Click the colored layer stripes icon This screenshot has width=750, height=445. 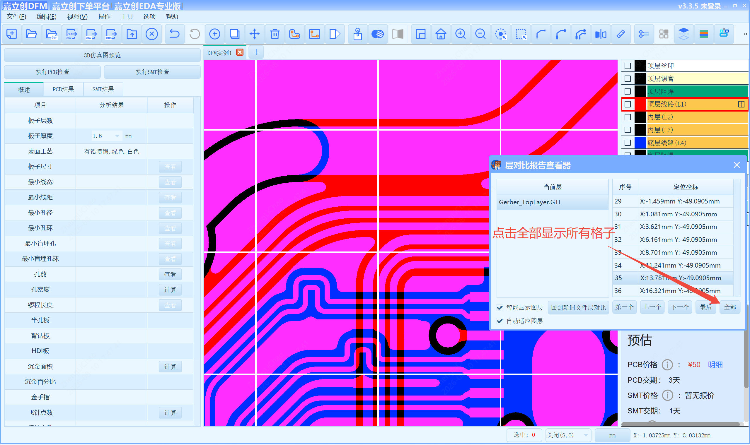(704, 34)
